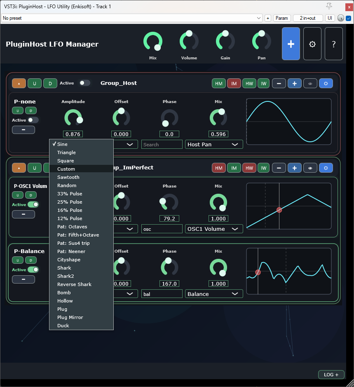Click P-none amplitude value 0.876 field
Screen dimensions: 354x387
73,134
